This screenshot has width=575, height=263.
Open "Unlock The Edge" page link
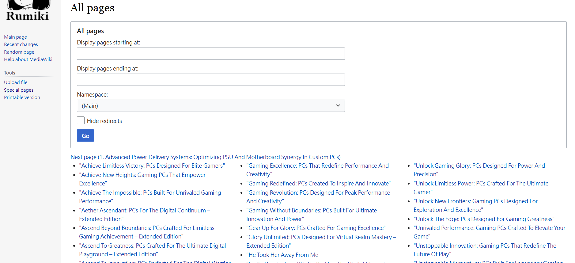[484, 219]
